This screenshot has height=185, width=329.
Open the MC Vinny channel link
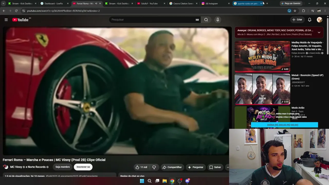pyautogui.click(x=16, y=167)
